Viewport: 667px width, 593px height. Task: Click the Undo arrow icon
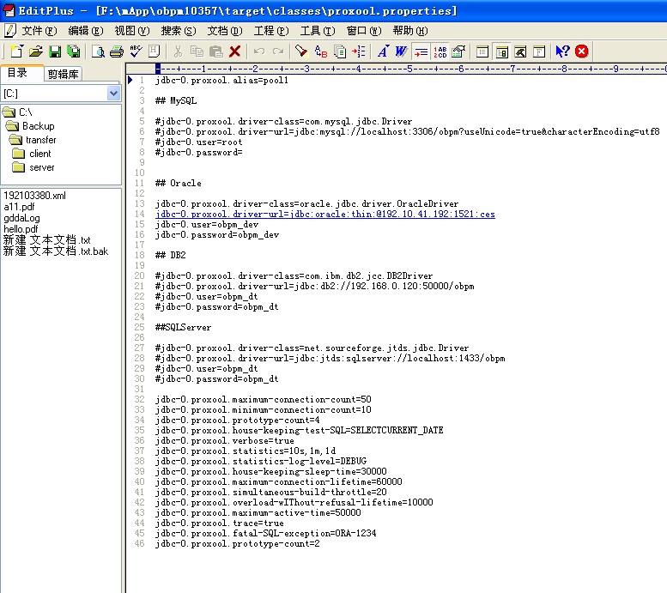click(259, 51)
